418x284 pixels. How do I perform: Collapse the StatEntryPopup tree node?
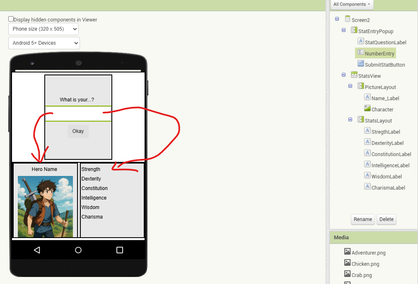tap(344, 30)
